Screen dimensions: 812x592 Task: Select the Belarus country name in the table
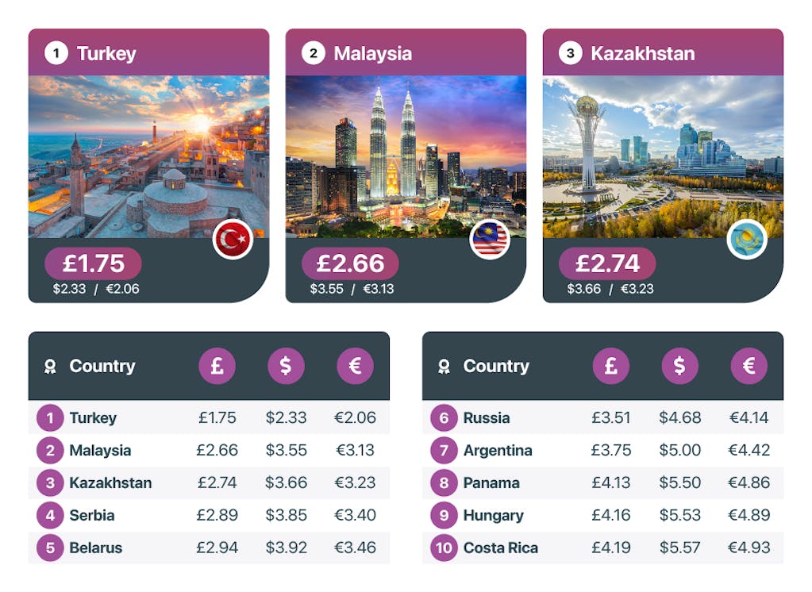pos(96,548)
